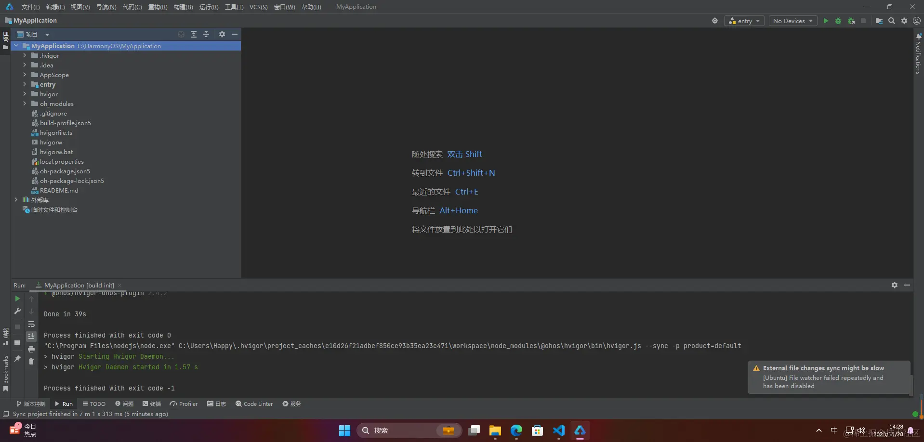Switch to the 终端 tool tab
Screen dimensions: 924x442
point(152,404)
